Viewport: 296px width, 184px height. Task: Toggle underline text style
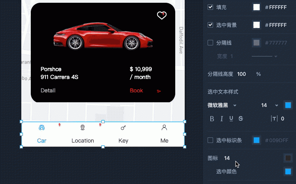click(x=231, y=118)
